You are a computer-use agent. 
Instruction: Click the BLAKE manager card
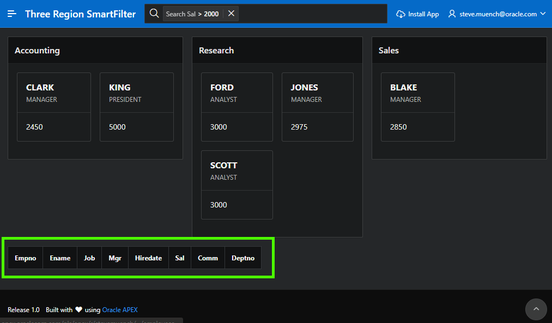coord(417,107)
